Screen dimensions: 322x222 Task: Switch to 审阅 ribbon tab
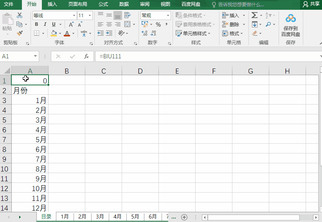click(145, 4)
